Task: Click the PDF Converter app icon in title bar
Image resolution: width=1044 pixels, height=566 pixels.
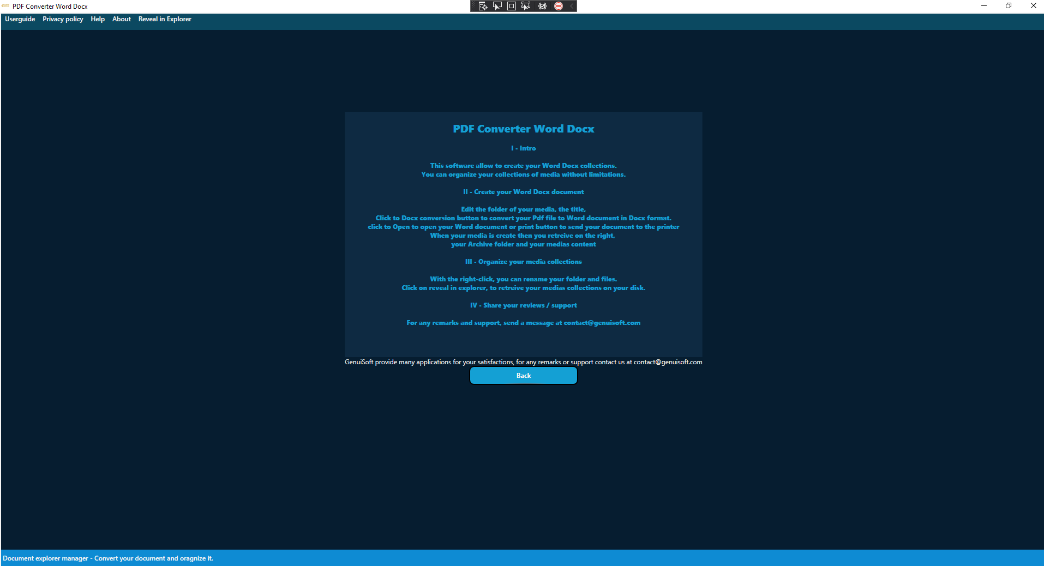Action: (x=5, y=6)
